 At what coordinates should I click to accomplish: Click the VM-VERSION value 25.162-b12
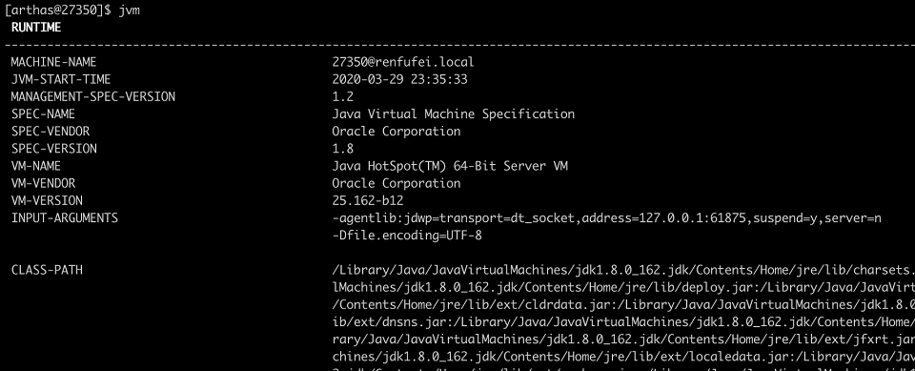[368, 201]
